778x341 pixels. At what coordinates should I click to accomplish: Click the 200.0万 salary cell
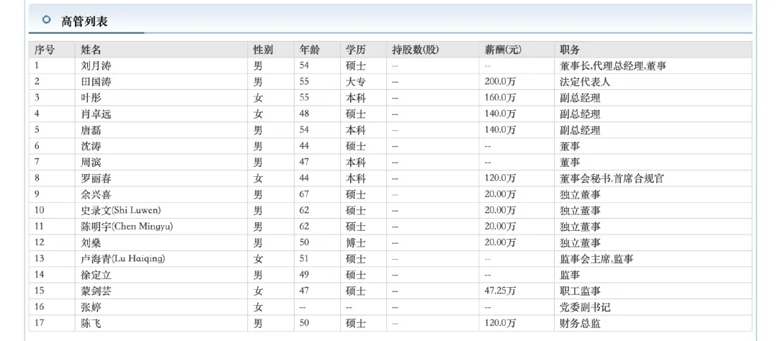(501, 82)
